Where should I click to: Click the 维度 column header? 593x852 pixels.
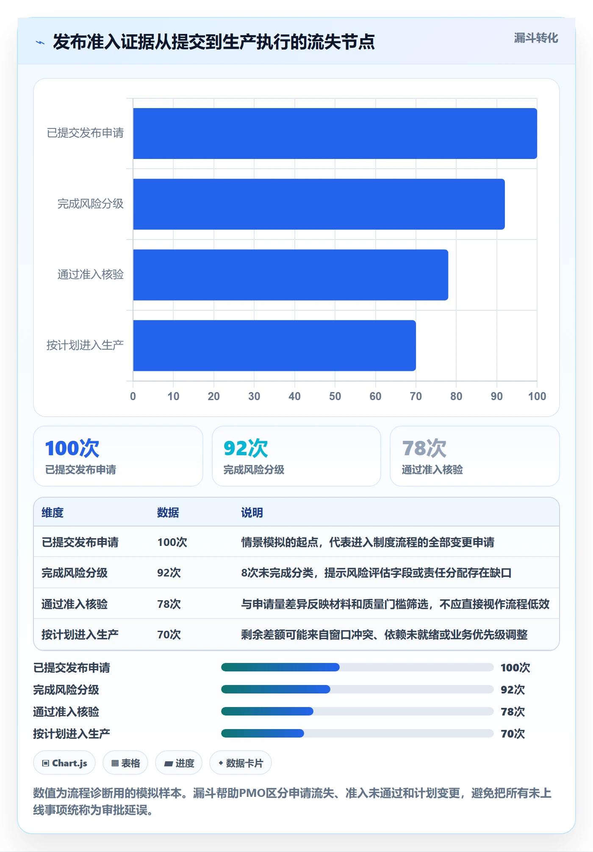(53, 512)
